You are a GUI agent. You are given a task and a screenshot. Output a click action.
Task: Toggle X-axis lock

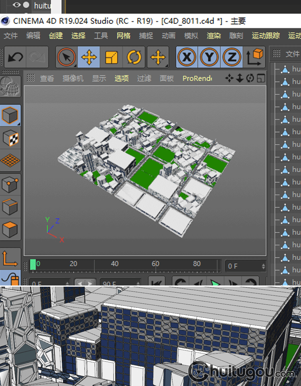tap(186, 57)
